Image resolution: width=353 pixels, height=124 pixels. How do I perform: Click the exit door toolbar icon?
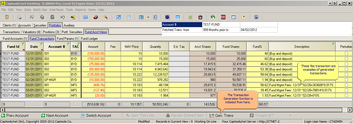256,17
